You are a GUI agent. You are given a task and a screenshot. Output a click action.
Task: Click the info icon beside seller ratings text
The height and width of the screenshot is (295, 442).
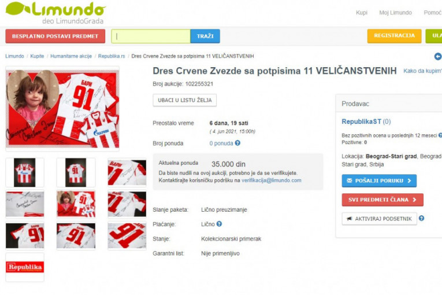[x=440, y=135]
